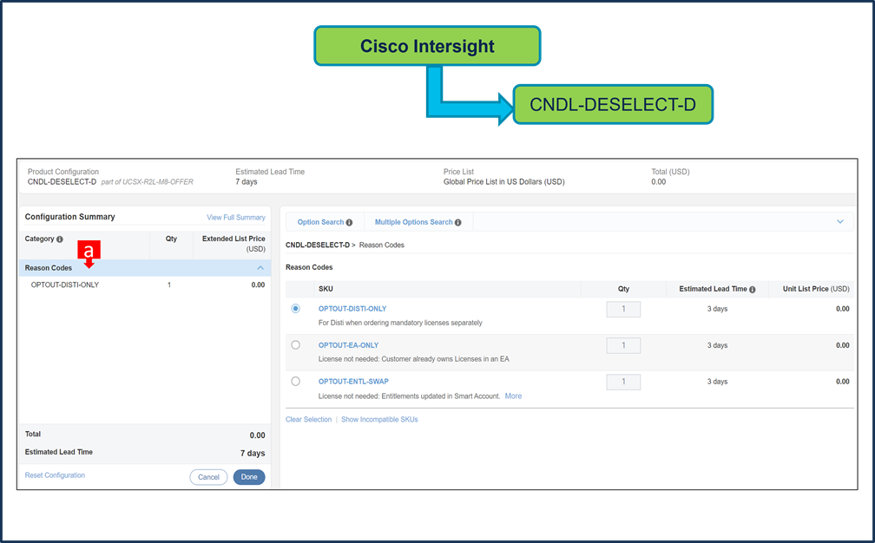
Task: Select OPTOUT-EA-ONLY radio button
Action: coord(296,345)
